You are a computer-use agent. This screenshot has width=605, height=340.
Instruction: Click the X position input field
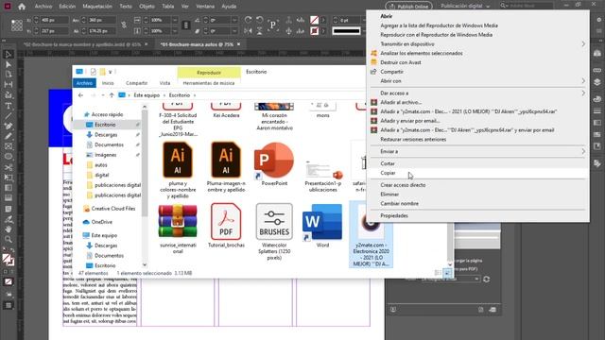pyautogui.click(x=55, y=20)
